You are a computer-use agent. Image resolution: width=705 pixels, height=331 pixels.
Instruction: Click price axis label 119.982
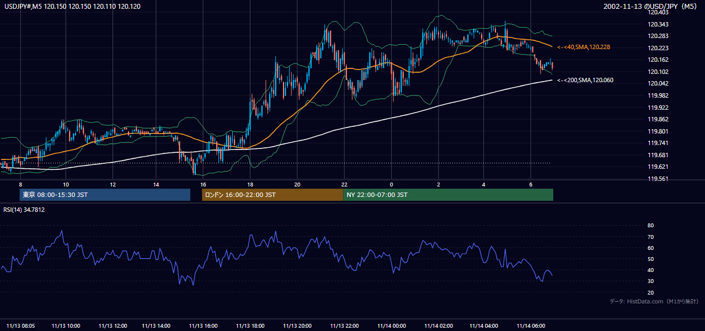pyautogui.click(x=658, y=95)
